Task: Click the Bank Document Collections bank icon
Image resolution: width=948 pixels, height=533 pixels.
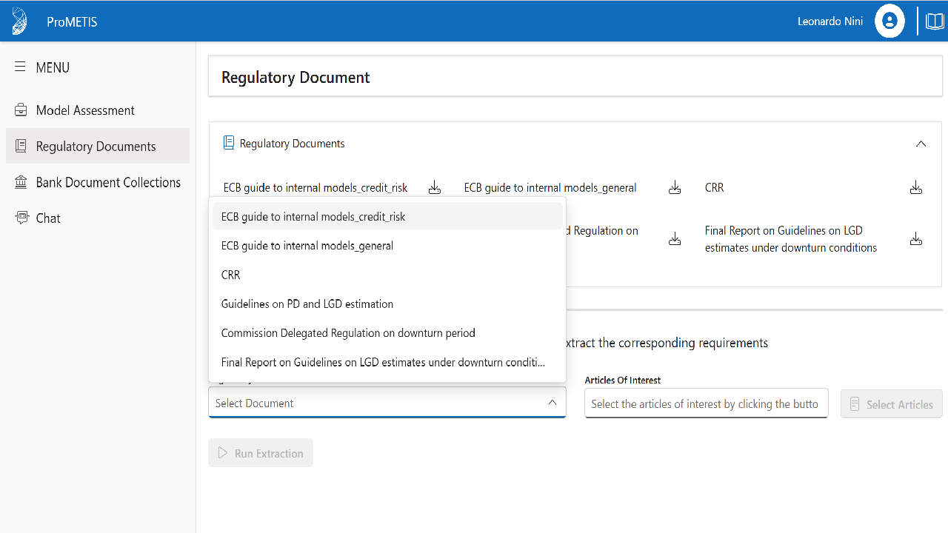Action: point(21,182)
